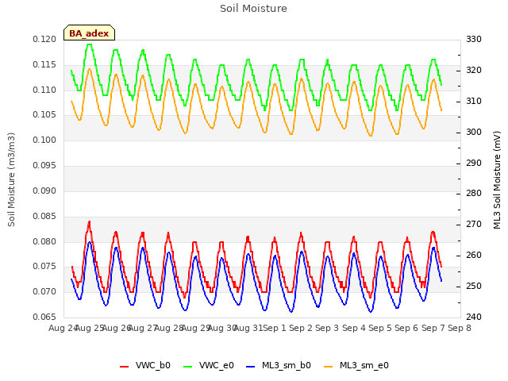Click the BA_adex annotation label
508x381 pixels.
click(89, 33)
